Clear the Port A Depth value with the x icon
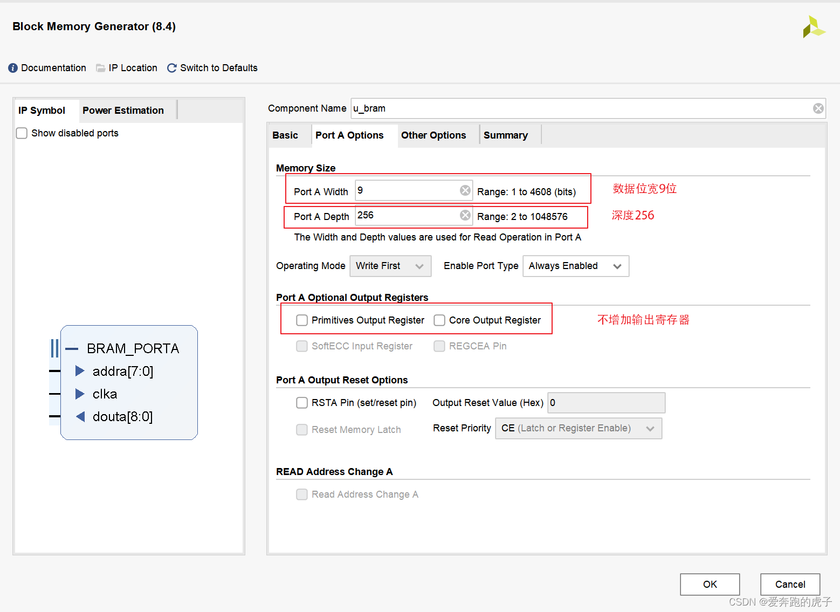 coord(465,215)
